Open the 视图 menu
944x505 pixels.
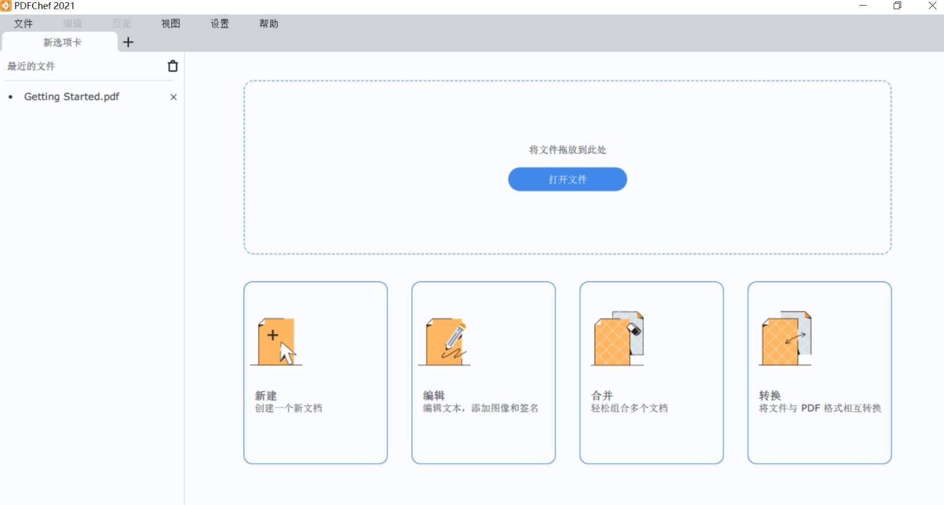[x=171, y=24]
